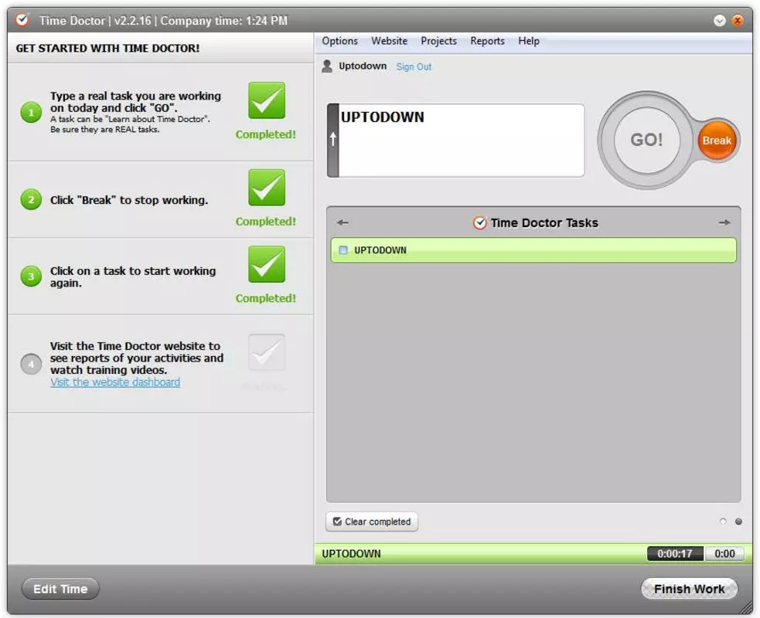Click "Completed!" label under step 1
Image resolution: width=760 pixels, height=618 pixels.
[x=266, y=134]
